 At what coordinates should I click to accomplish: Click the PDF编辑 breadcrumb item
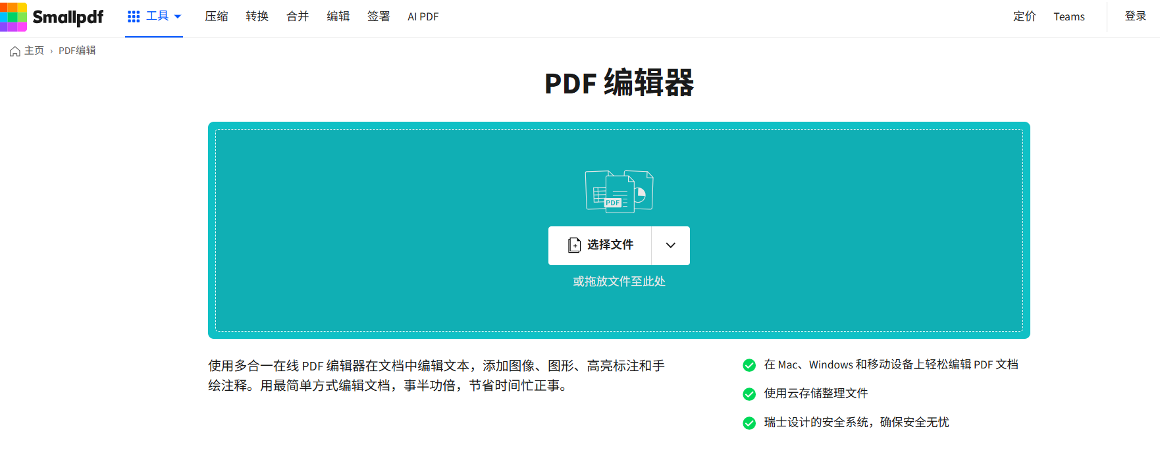click(77, 51)
